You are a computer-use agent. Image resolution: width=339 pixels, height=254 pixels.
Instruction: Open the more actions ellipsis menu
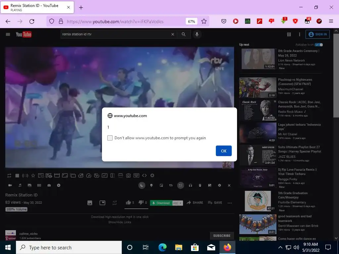pyautogui.click(x=230, y=203)
